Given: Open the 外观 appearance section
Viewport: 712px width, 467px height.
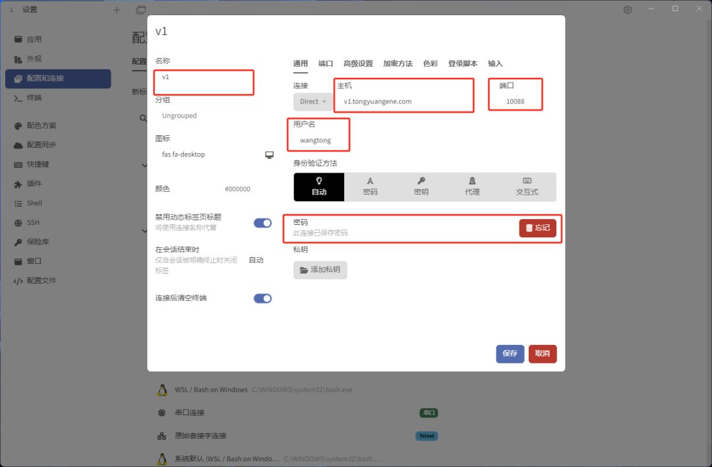Looking at the screenshot, I should tap(58, 59).
